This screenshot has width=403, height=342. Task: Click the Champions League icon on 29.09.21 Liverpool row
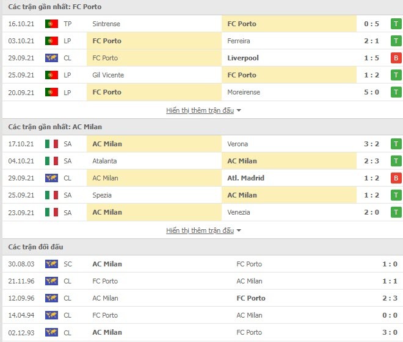pos(51,58)
